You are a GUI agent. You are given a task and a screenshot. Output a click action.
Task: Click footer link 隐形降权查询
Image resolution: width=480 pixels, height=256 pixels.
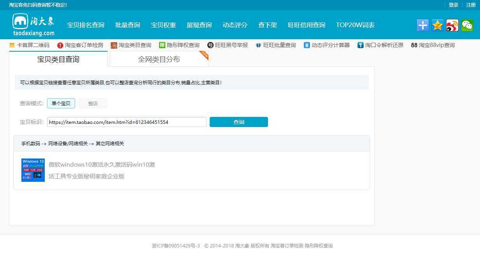[x=319, y=246]
